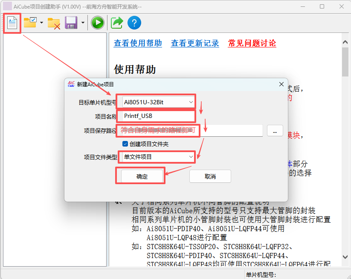Maximize the AiCube main window
The height and width of the screenshot is (279, 351).
322,6
